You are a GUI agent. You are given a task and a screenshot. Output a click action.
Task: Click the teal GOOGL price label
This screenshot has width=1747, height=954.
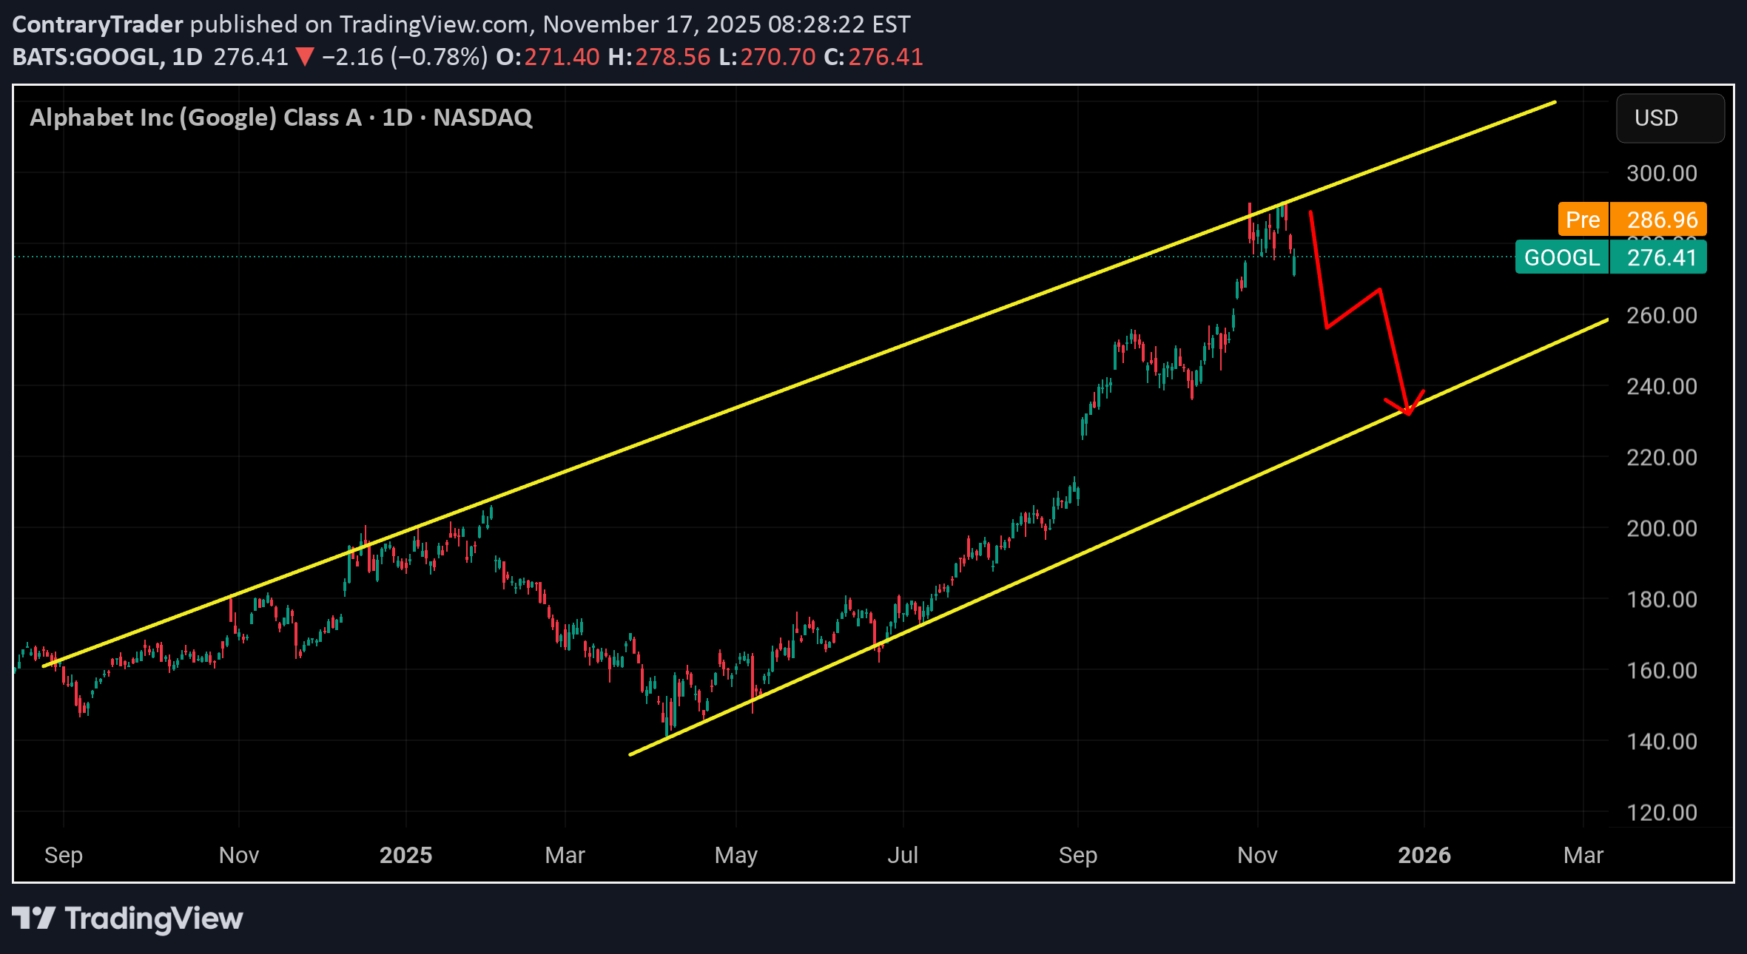[1561, 257]
